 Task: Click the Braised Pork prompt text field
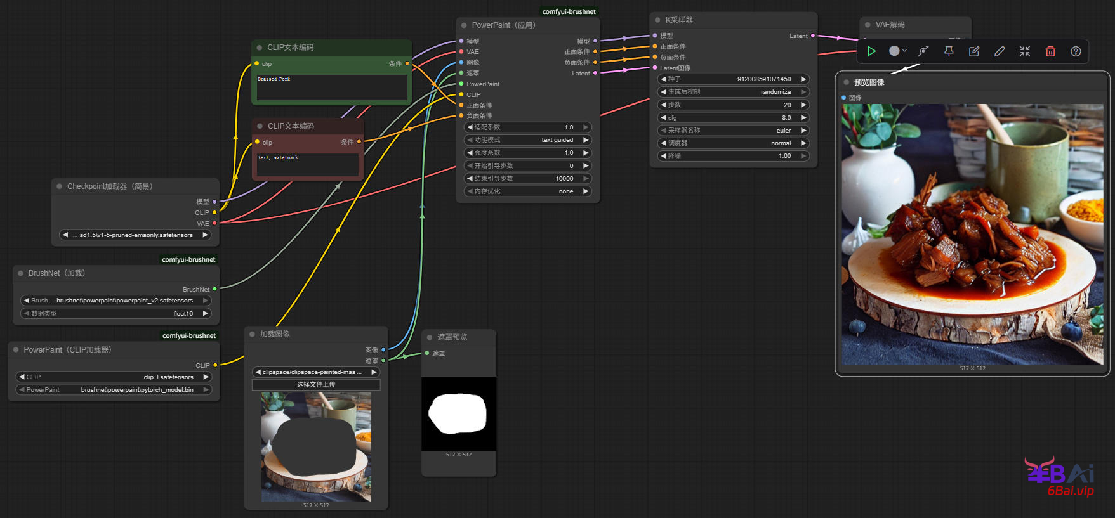(331, 87)
